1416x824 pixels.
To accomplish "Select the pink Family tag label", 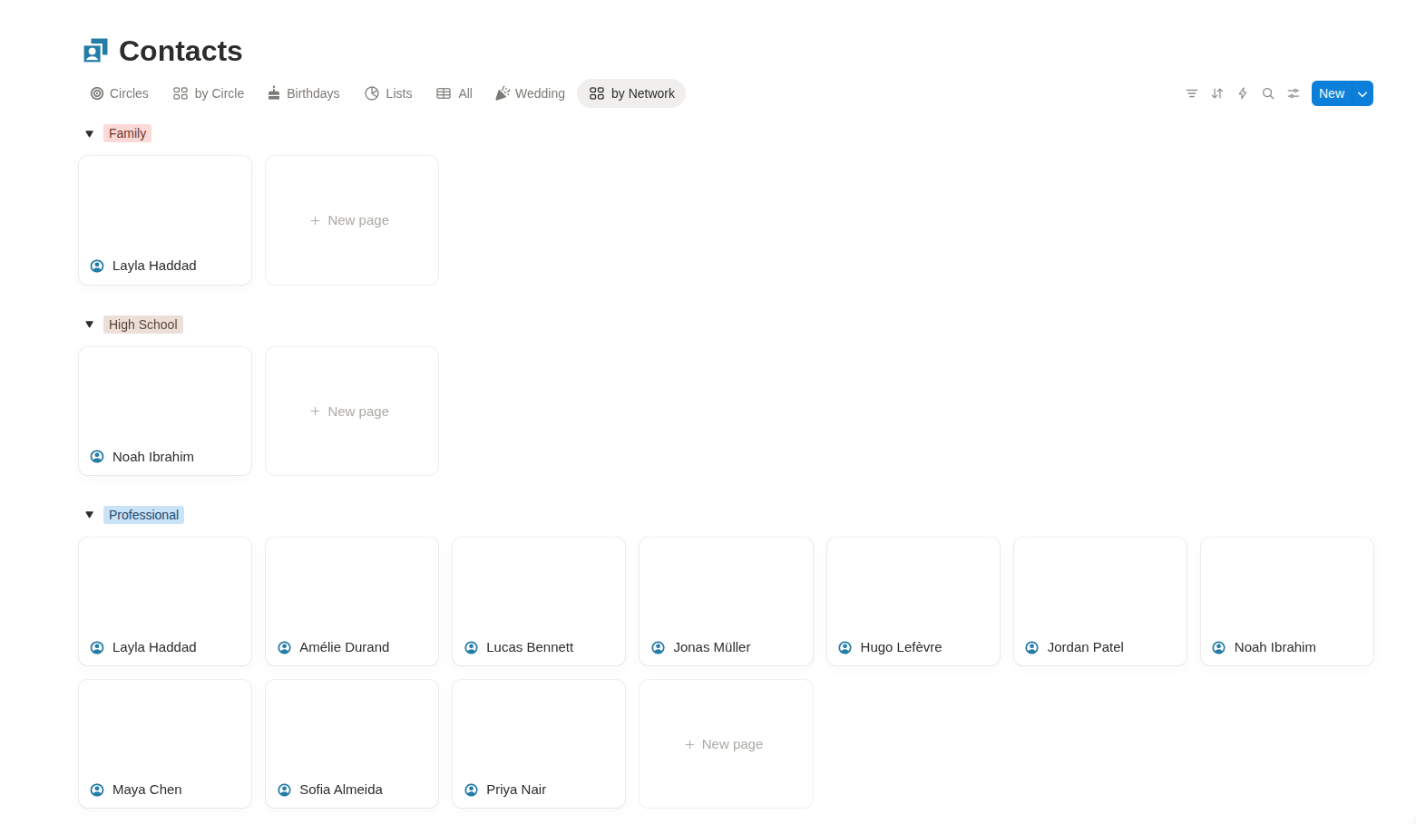I will [127, 133].
